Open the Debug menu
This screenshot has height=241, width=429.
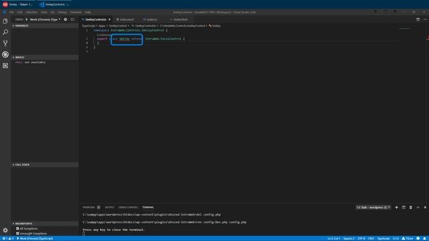coord(62,12)
